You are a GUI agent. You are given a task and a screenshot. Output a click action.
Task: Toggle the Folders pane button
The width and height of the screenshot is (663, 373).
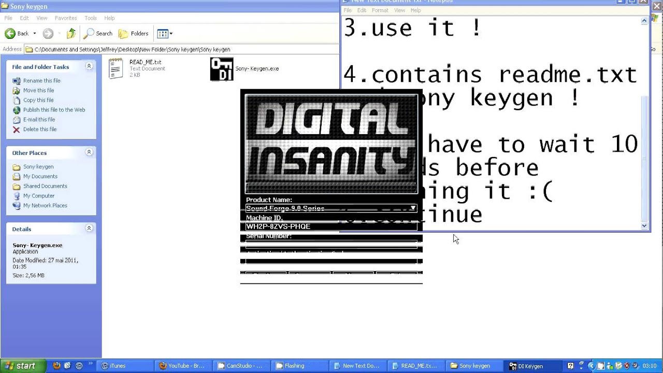coord(134,34)
